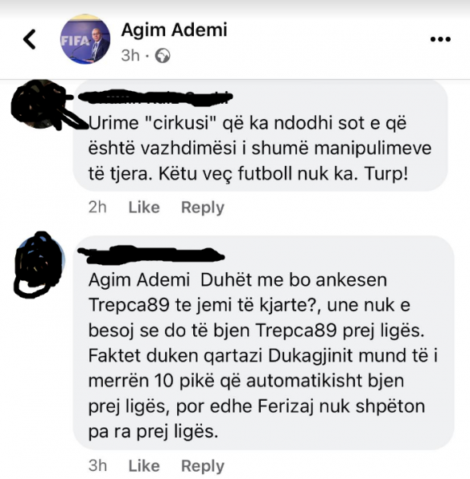Open the Agim Ademi name in the header

tap(174, 30)
